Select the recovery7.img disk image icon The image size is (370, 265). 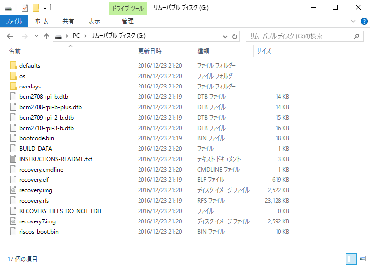(13, 221)
